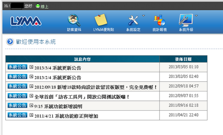This screenshot has width=223, height=135.
Task: Expand the 2011/4/21 系統功能修正與增加 entry
Action: click(31, 115)
